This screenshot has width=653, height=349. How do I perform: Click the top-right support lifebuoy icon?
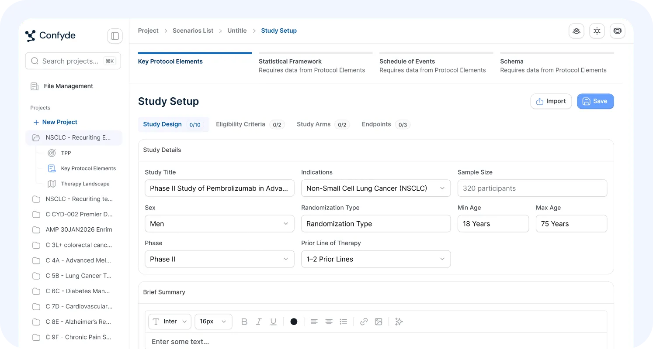(617, 31)
